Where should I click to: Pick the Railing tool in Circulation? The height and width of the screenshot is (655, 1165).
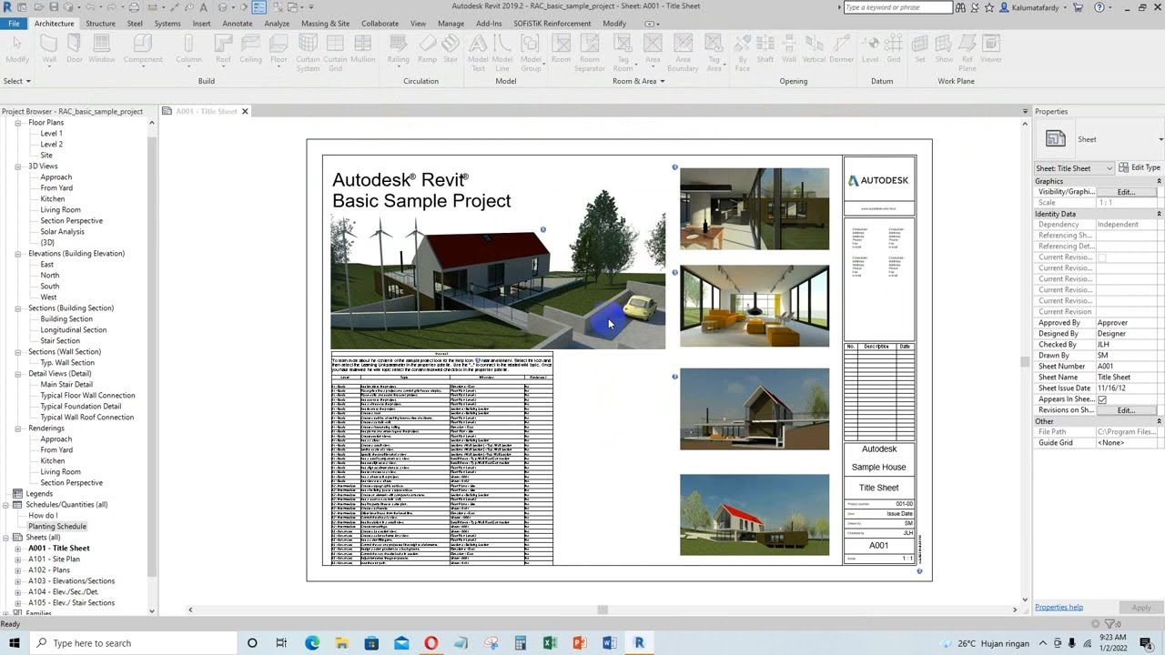point(399,49)
